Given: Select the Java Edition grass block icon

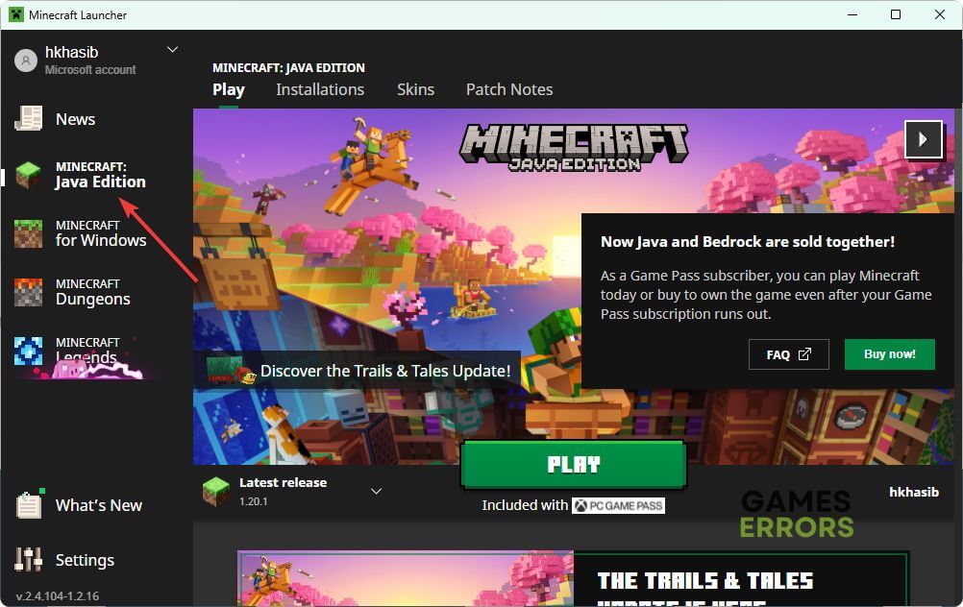Looking at the screenshot, I should pos(29,175).
